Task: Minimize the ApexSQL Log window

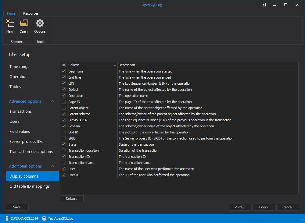Action: tap(274, 5)
